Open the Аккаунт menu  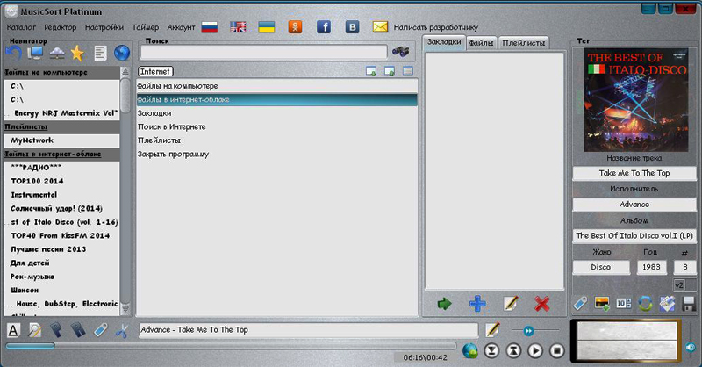[x=182, y=27]
